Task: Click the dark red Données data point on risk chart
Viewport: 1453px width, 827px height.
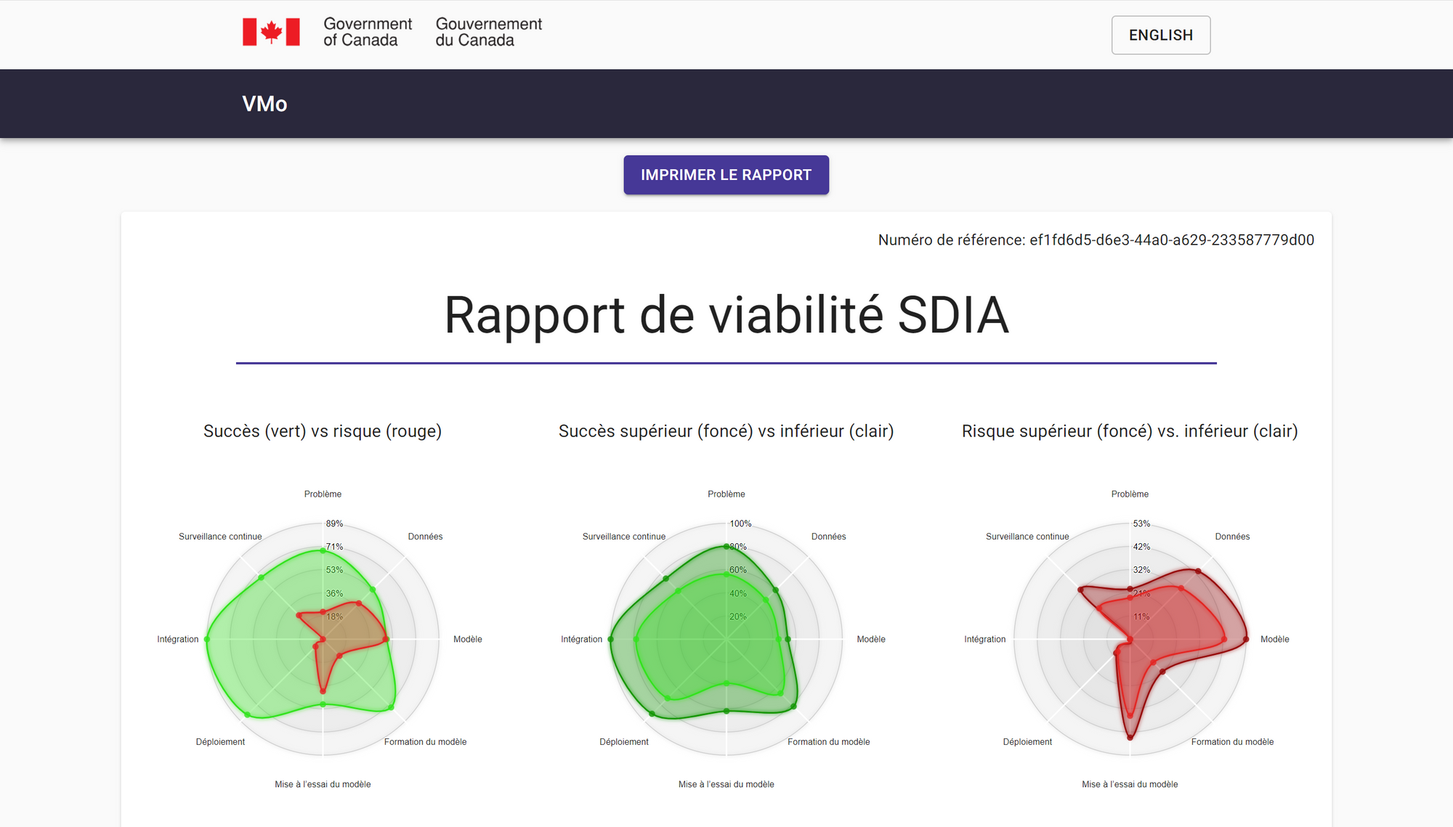Action: (1198, 571)
